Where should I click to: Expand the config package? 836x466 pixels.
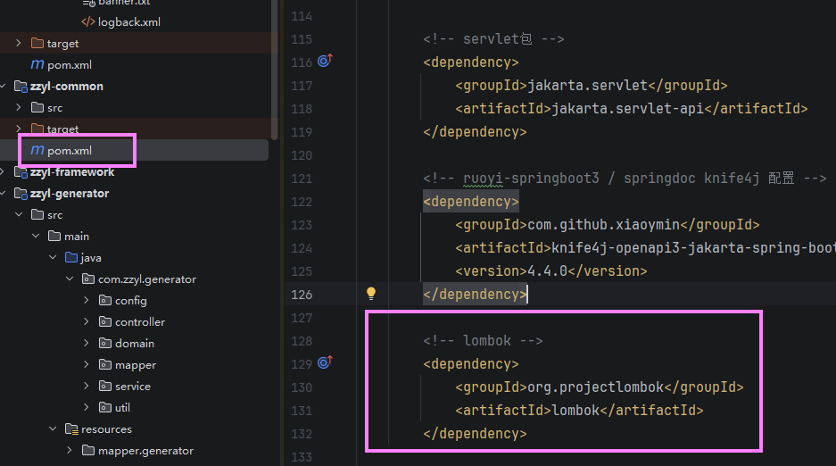coord(87,300)
